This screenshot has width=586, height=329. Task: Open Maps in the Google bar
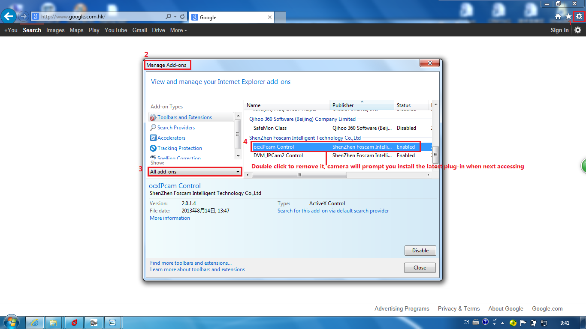coord(77,30)
